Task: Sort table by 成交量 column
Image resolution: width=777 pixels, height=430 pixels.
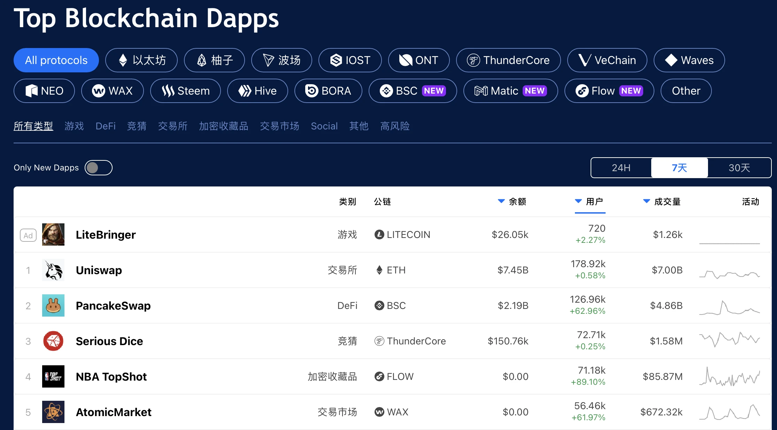Action: pyautogui.click(x=662, y=201)
